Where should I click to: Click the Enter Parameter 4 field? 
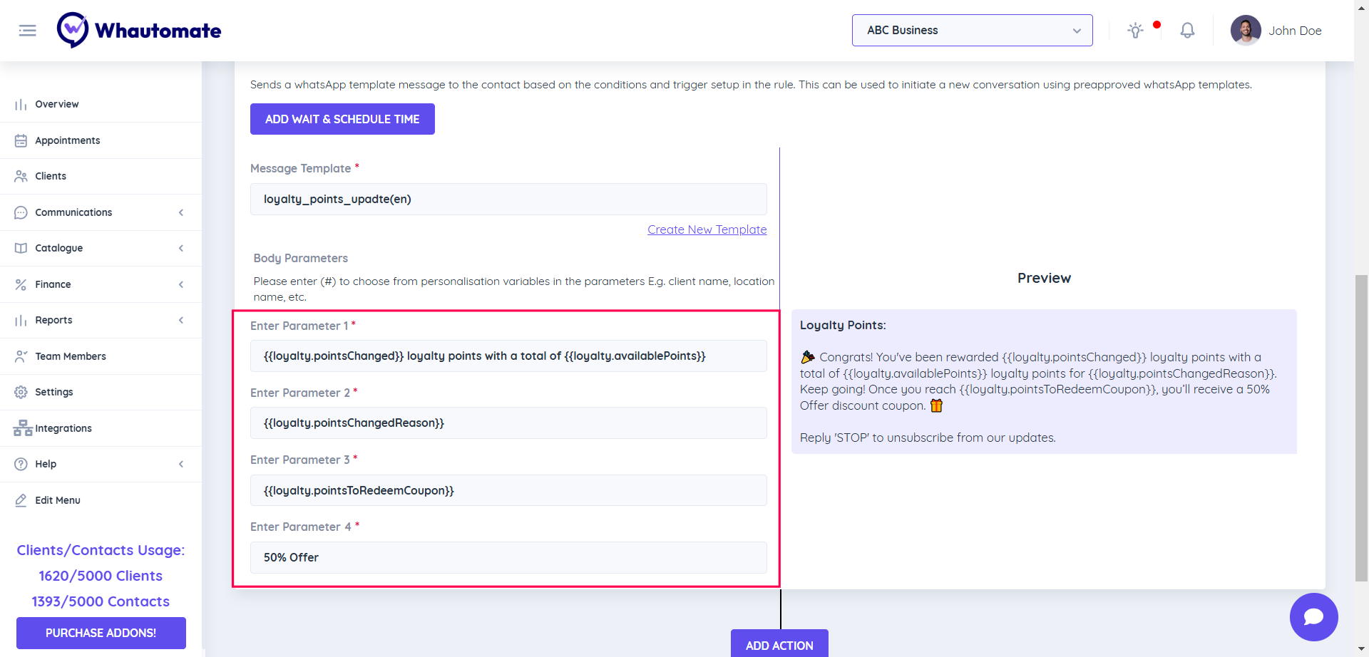click(x=508, y=557)
